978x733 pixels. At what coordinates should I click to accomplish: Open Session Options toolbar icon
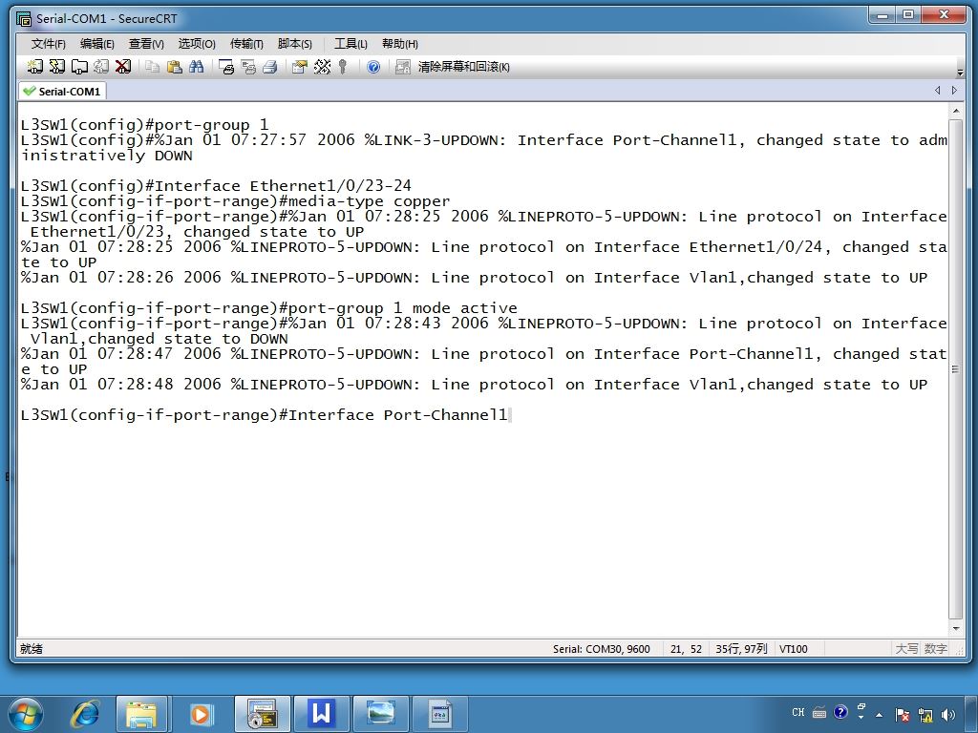coord(300,67)
